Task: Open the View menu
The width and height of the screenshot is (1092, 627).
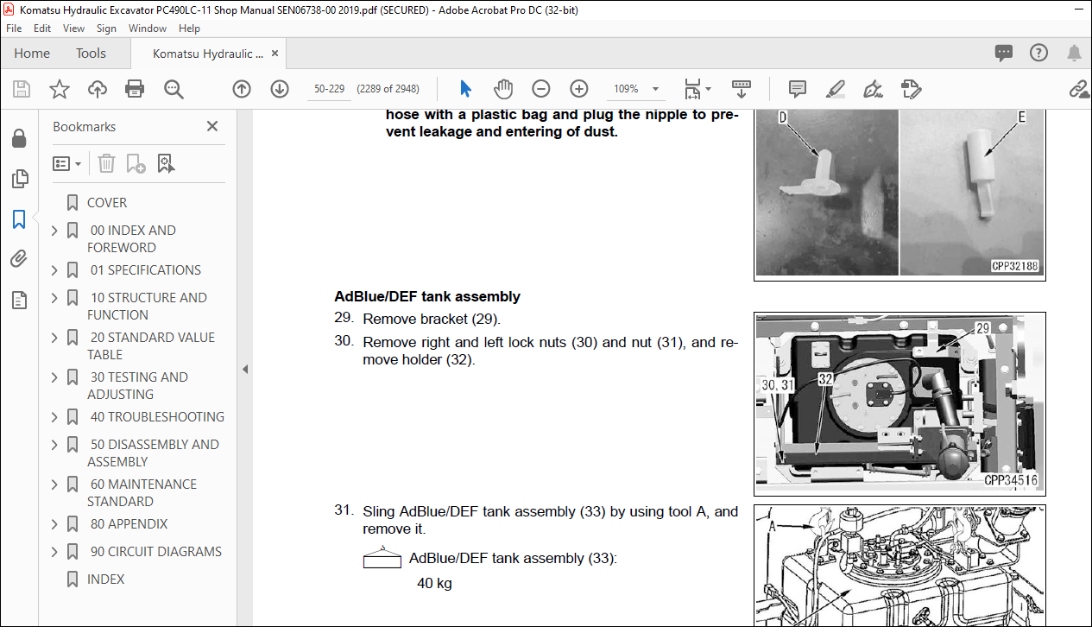Action: (x=73, y=28)
